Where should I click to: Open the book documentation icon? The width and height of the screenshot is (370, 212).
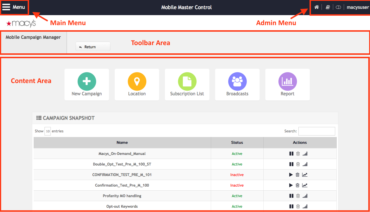pyautogui.click(x=328, y=7)
